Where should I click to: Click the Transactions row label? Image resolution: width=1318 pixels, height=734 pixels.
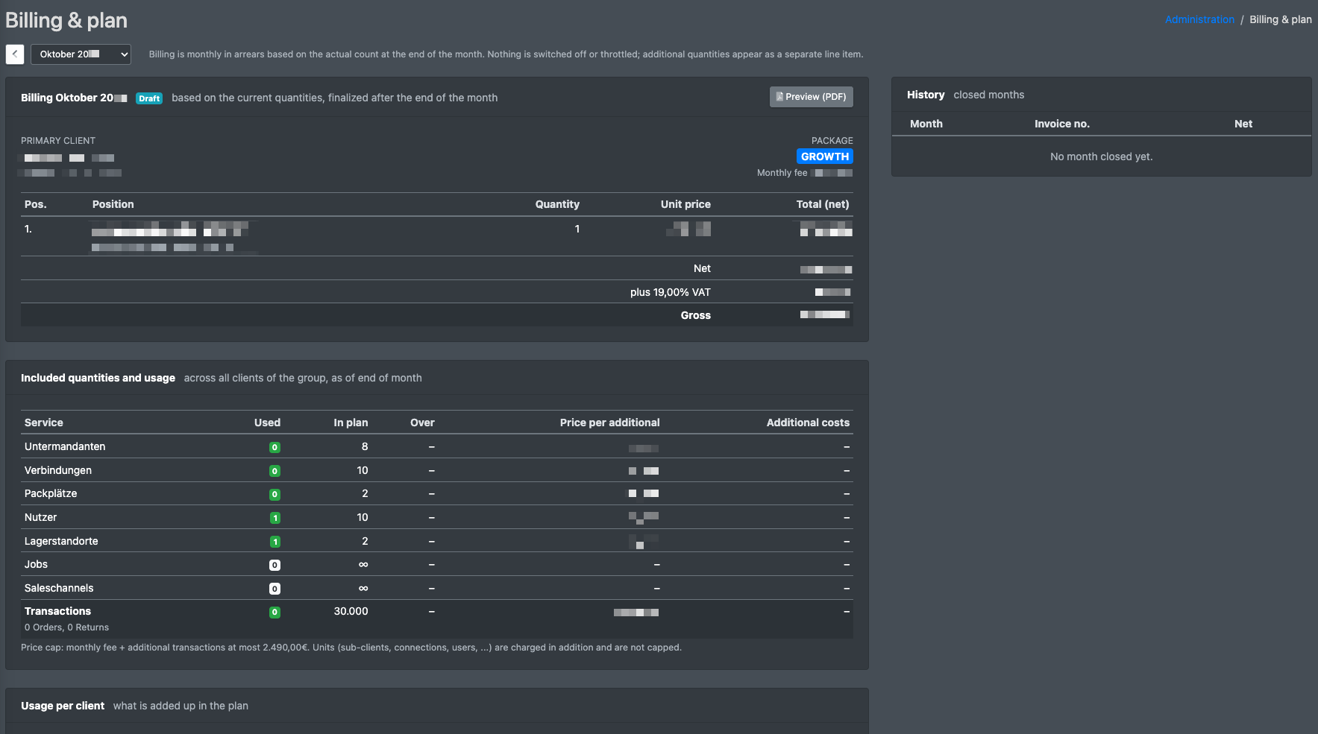[57, 611]
